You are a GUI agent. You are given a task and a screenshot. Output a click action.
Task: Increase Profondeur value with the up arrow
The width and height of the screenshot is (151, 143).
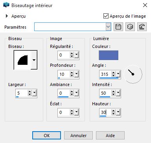(x=72, y=73)
